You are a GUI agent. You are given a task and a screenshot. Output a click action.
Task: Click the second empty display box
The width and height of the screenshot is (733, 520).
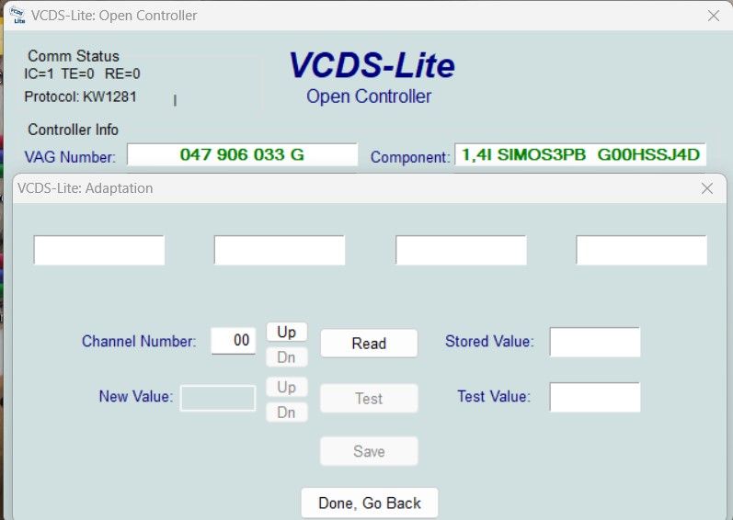tap(280, 250)
